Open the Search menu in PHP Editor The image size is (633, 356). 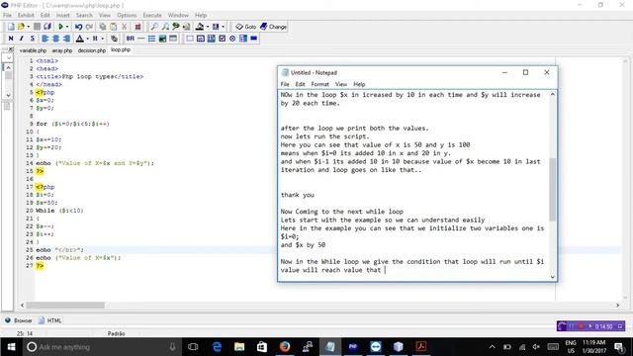84,15
